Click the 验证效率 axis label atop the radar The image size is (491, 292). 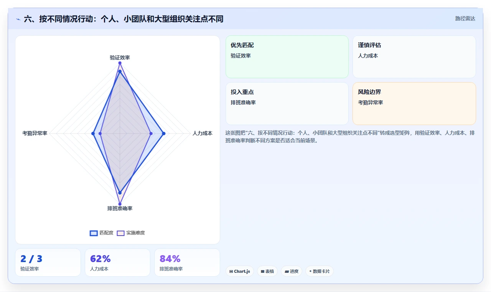[120, 58]
